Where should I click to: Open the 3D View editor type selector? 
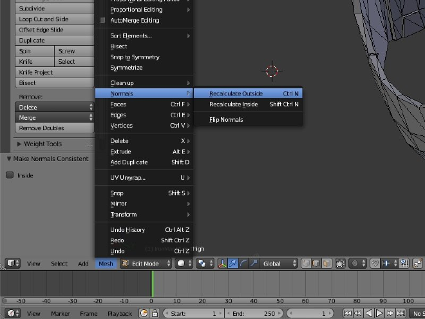pyautogui.click(x=12, y=264)
